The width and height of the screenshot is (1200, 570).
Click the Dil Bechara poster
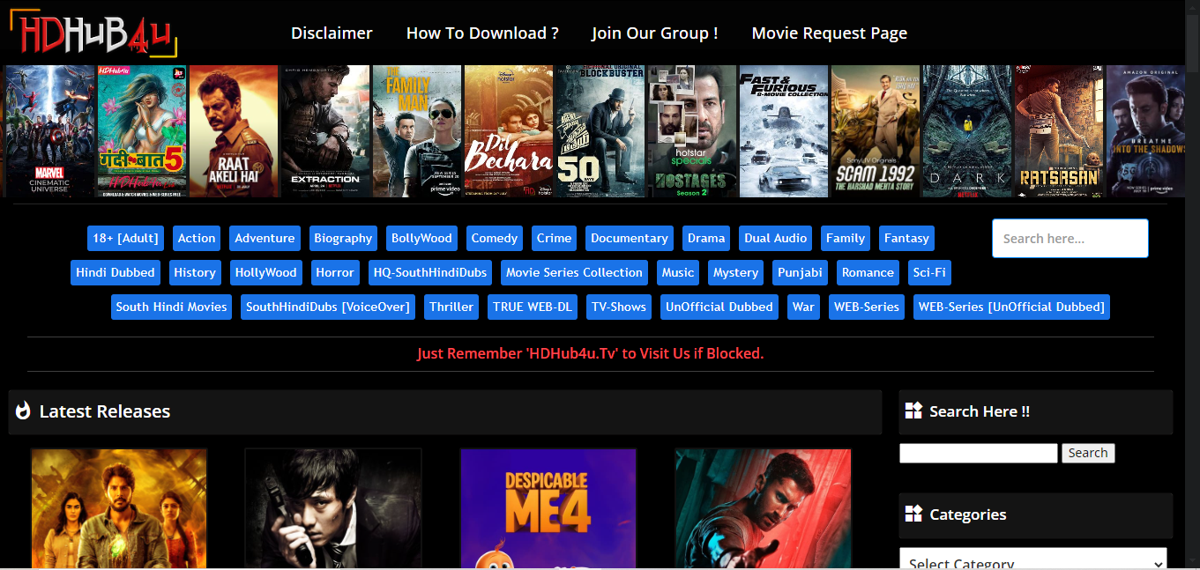[x=509, y=130]
